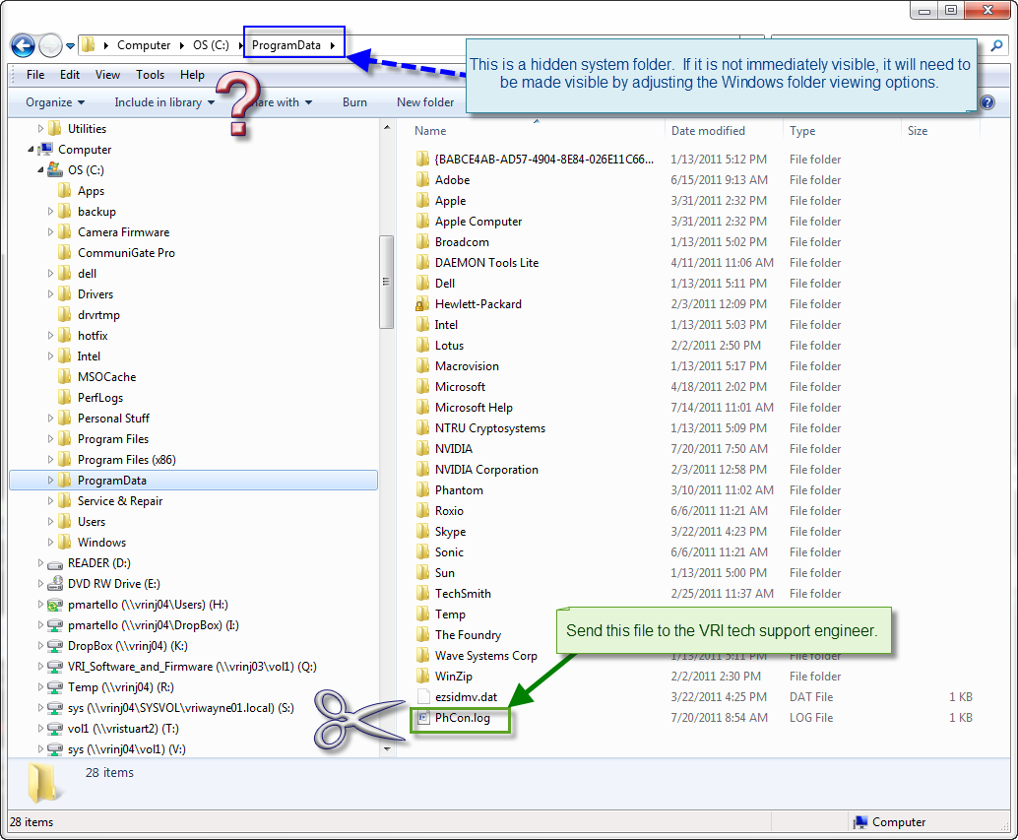Click the search magnifier icon
This screenshot has width=1018, height=840.
(x=997, y=45)
